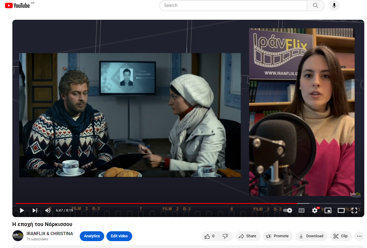Click the 6:47 / 8:19 time display
Image resolution: width=367 pixels, height=248 pixels.
[64, 210]
